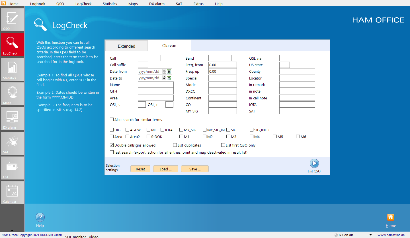The image size is (410, 238).
Task: Open the Statistics sidebar module
Action: click(x=12, y=69)
